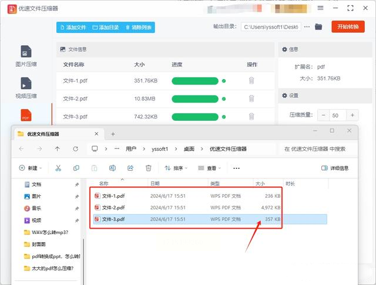This screenshot has height=285, width=376.
Task: Click the 10.83MB size cell
Action: point(145,99)
